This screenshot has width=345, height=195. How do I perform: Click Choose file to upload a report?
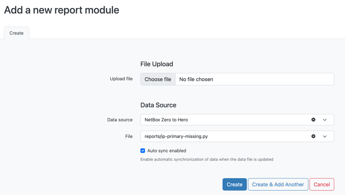[158, 79]
